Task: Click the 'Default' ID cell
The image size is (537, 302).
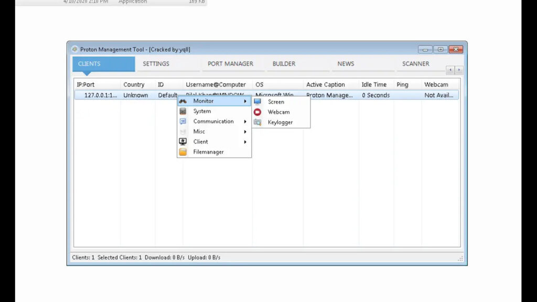Action: [167, 95]
